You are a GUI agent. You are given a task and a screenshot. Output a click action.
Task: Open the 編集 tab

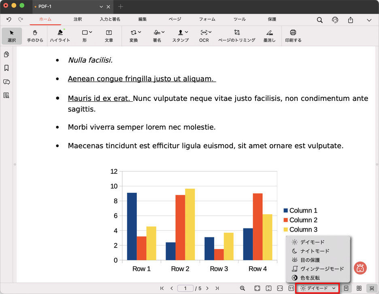coord(143,19)
